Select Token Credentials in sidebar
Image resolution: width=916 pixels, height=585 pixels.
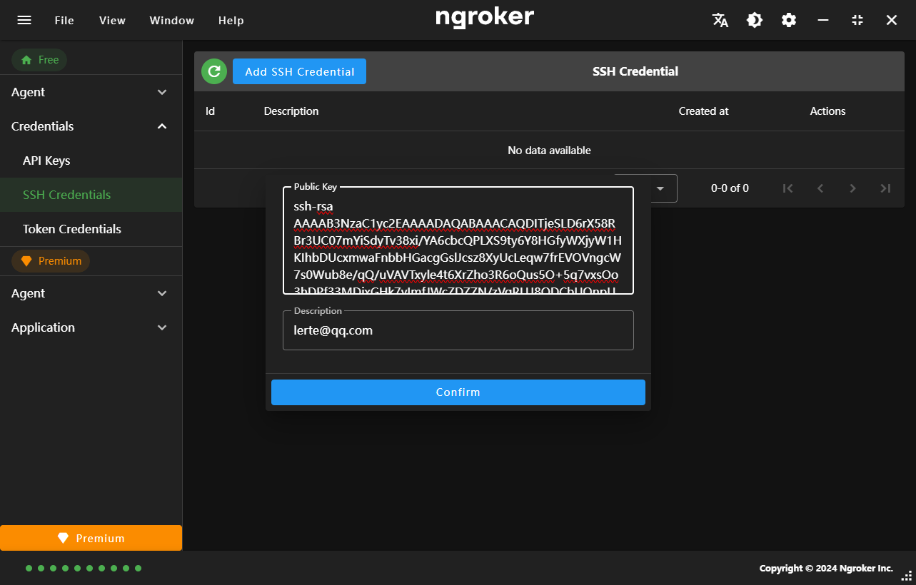(91, 229)
